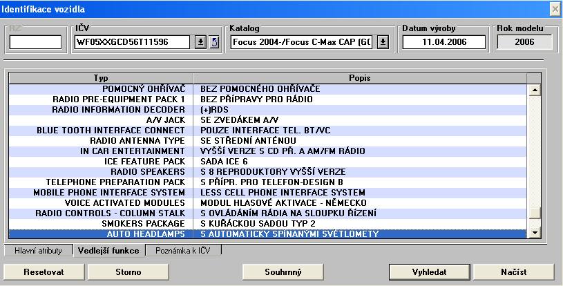Click the Načíst button
The image size is (563, 286).
coord(513,271)
